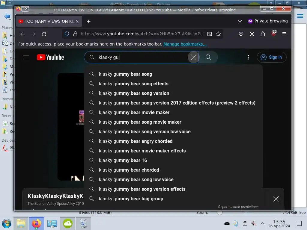Image resolution: width=307 pixels, height=230 pixels.
Task: Open the file manager from the taskbar
Action: tap(21, 223)
